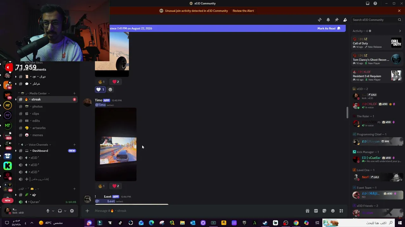
Task: Open Call of Duty activity card
Action: 377,43
